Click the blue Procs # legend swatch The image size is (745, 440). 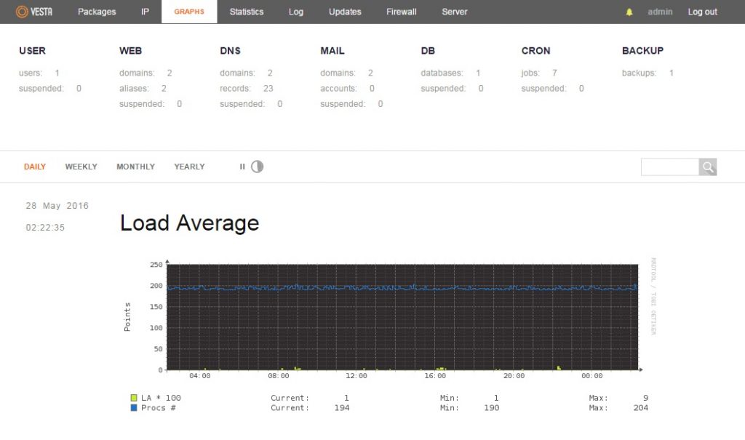point(134,408)
